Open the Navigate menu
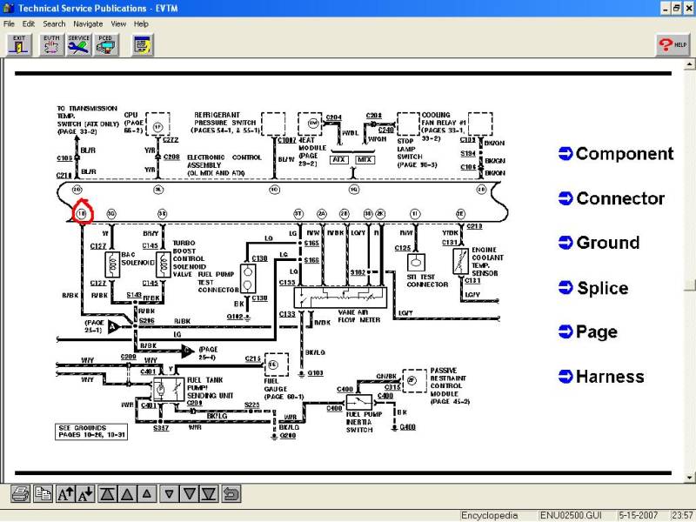The image size is (696, 522). (x=88, y=24)
